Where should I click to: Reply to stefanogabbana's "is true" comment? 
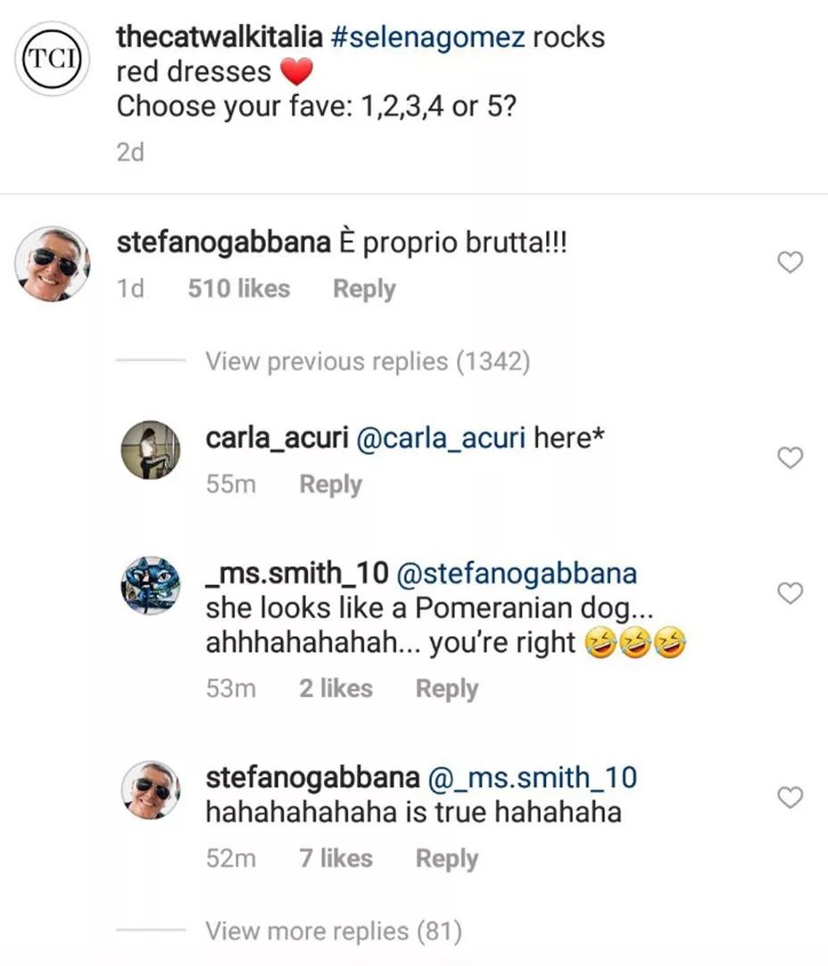click(x=446, y=859)
